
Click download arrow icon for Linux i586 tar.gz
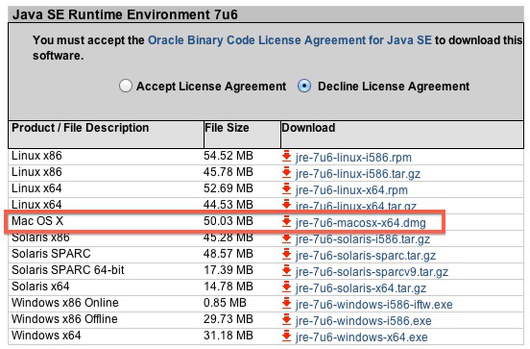click(x=287, y=173)
